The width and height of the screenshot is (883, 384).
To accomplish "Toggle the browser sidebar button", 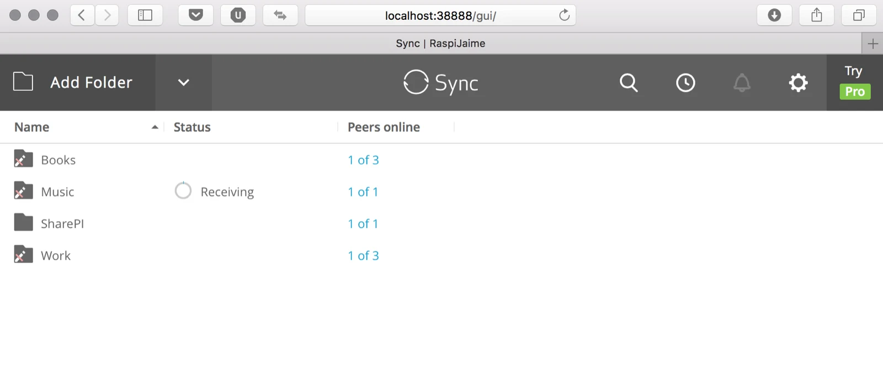I will (145, 15).
